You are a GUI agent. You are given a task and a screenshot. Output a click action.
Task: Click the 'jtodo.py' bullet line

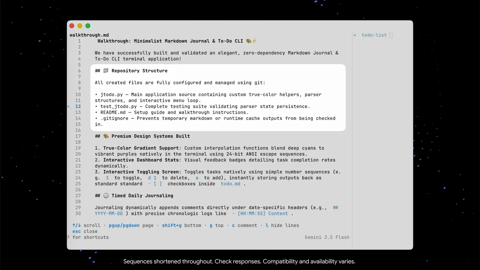click(x=208, y=97)
